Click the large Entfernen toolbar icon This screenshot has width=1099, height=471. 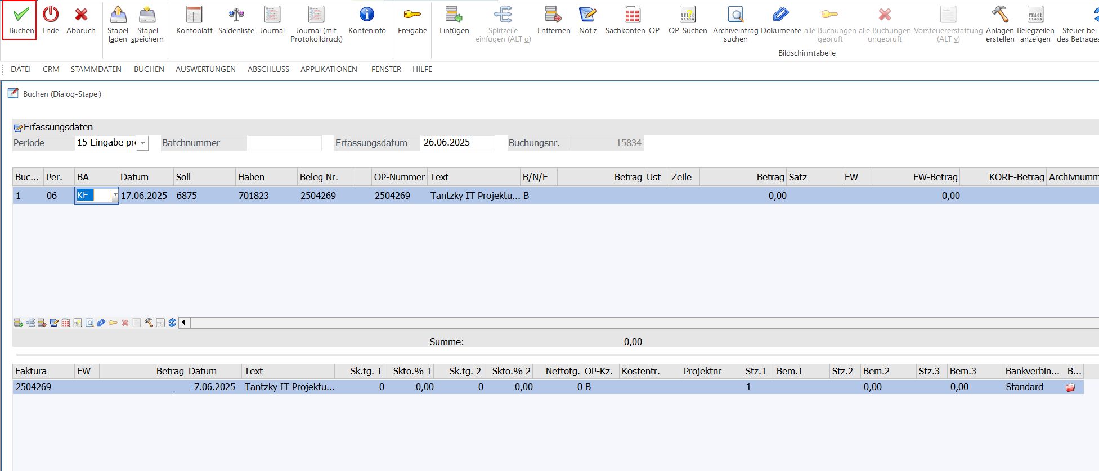554,15
